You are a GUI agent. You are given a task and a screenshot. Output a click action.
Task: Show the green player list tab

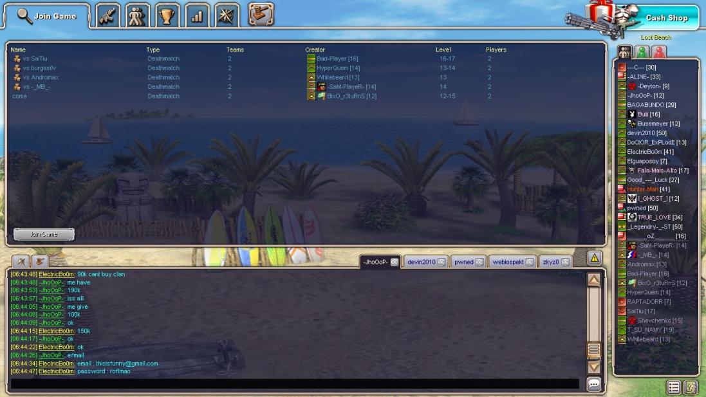coord(642,53)
